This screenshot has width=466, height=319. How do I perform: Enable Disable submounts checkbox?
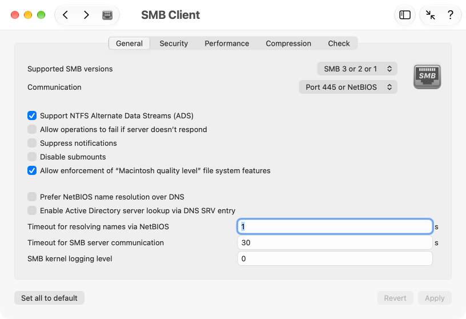(32, 157)
